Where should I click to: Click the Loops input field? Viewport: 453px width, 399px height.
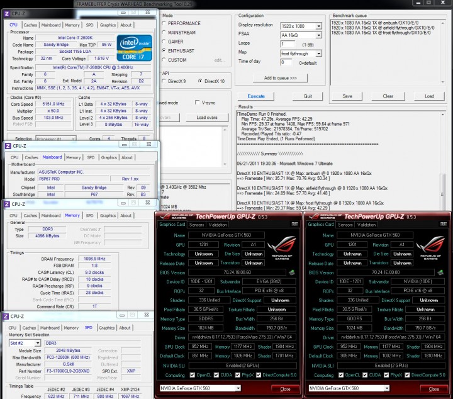288,44
